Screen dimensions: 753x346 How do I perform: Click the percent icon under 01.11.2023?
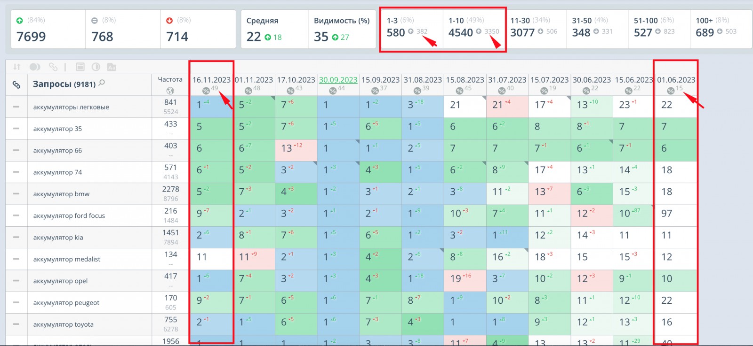[x=248, y=91]
